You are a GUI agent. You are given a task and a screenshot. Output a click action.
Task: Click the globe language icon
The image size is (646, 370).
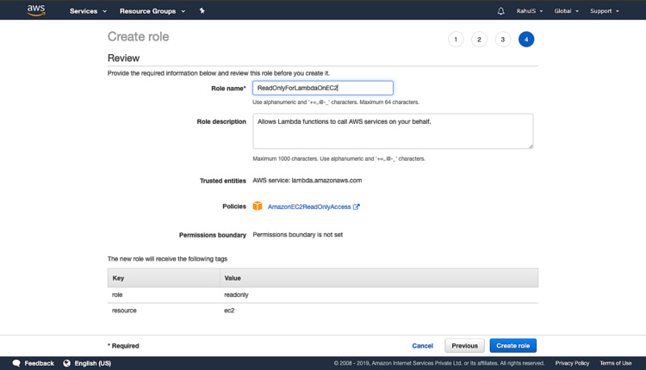pyautogui.click(x=67, y=363)
